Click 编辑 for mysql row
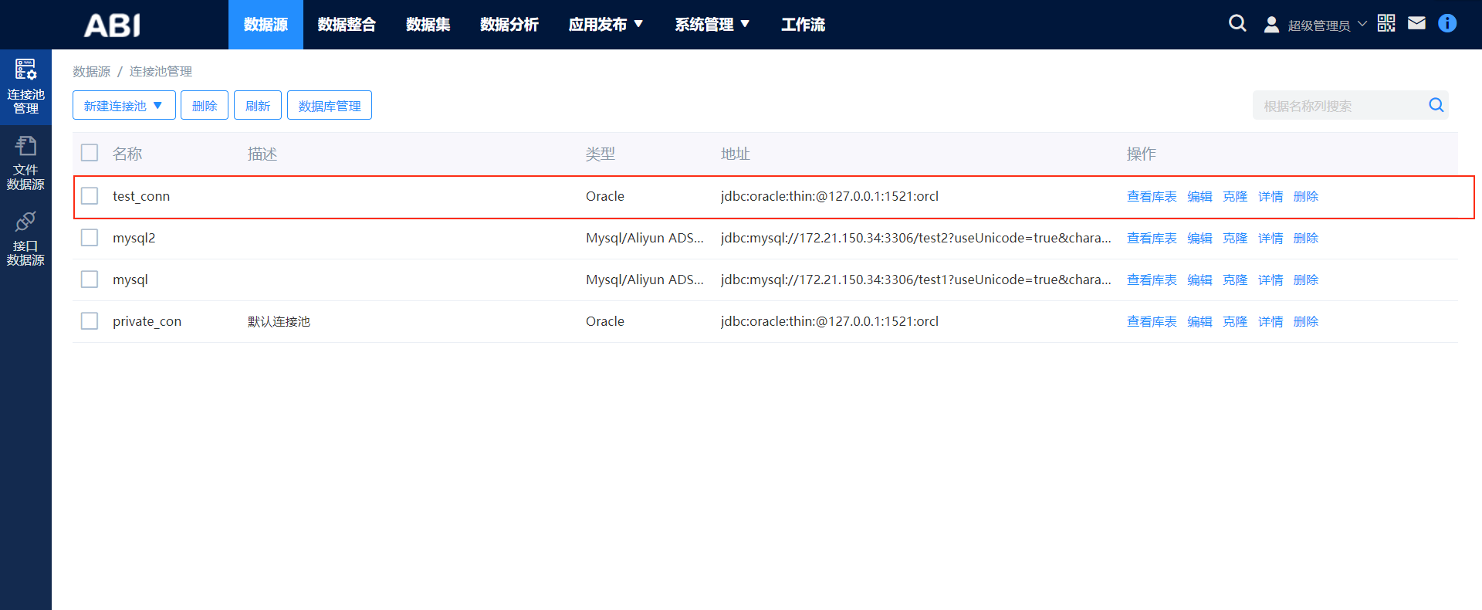This screenshot has height=610, width=1482. coord(1199,280)
